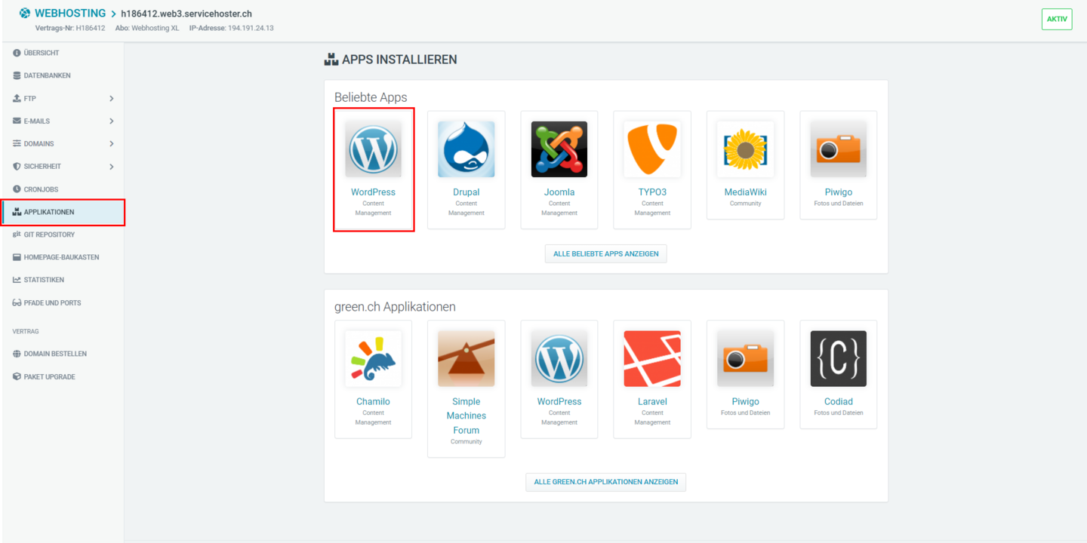Click the Piwigo icon under Beliebte Apps
Image resolution: width=1087 pixels, height=543 pixels.
[x=839, y=149]
